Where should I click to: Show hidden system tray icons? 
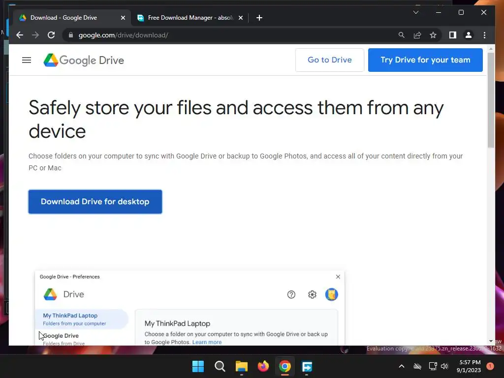402,366
